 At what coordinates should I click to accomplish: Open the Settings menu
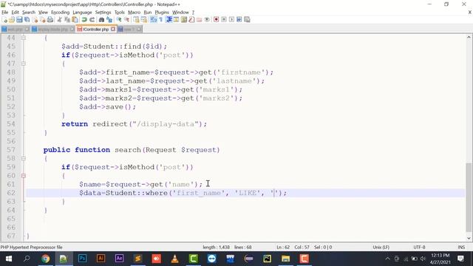point(103,13)
